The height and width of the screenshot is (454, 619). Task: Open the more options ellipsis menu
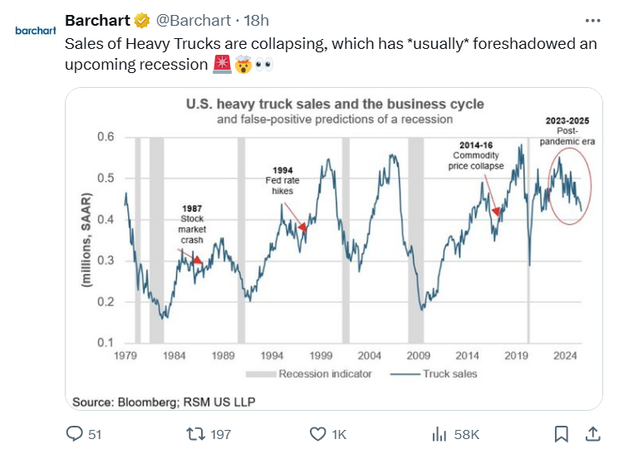(592, 20)
